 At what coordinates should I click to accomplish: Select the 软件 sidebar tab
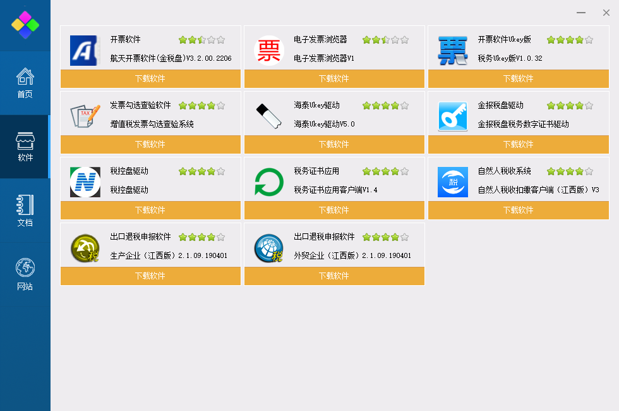tap(25, 147)
